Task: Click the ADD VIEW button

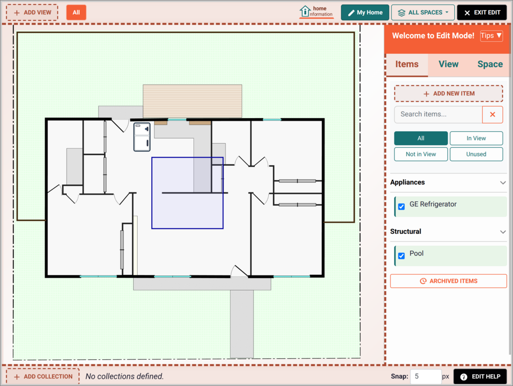Action: click(x=32, y=13)
